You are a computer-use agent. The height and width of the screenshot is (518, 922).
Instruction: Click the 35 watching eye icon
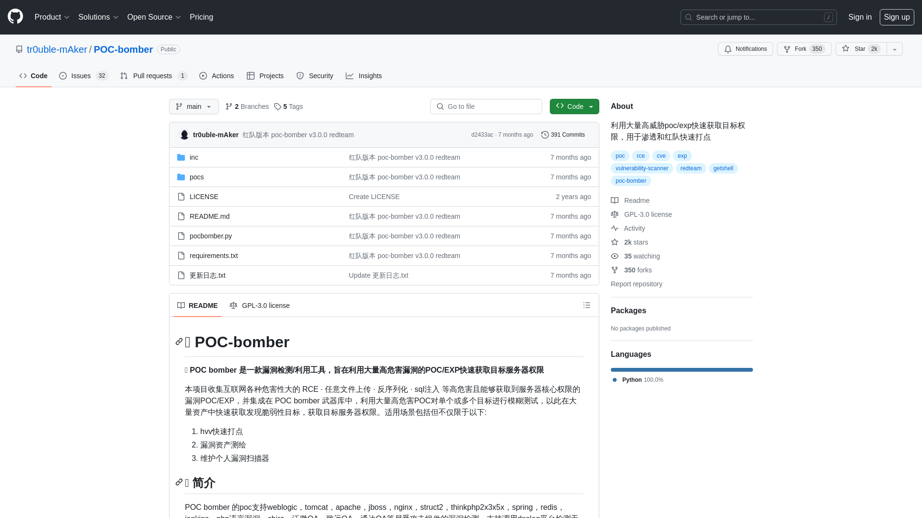(615, 256)
